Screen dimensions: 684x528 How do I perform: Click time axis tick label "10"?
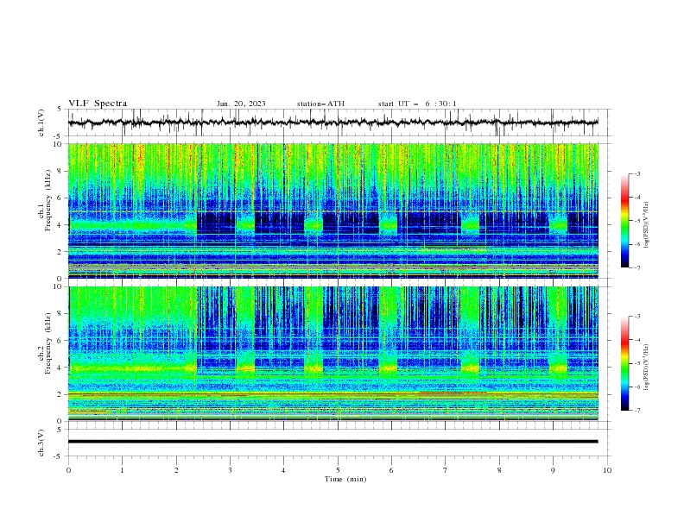[x=607, y=470]
